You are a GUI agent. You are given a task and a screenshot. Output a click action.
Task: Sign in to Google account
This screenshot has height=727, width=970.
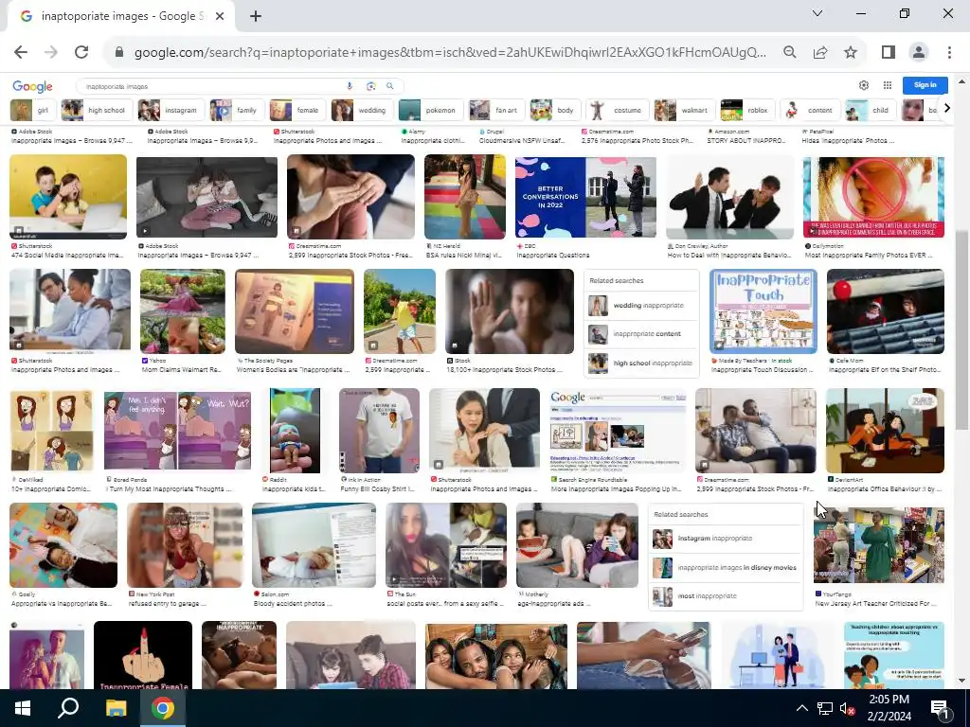925,85
